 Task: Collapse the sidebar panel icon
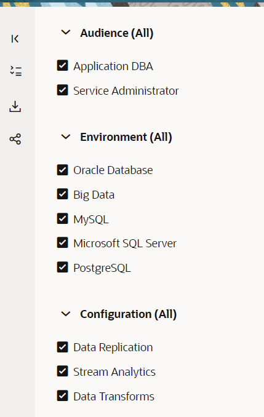click(15, 39)
